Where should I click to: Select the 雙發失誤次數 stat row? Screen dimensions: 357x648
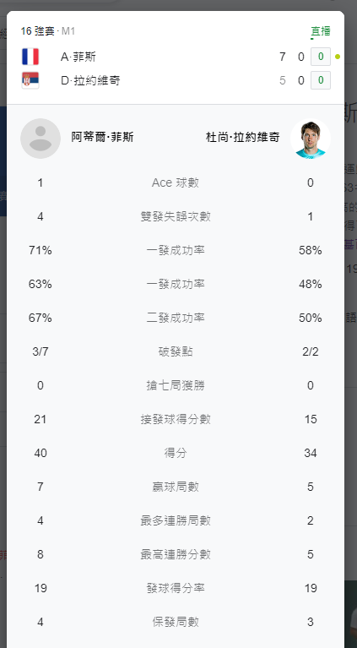click(x=176, y=216)
